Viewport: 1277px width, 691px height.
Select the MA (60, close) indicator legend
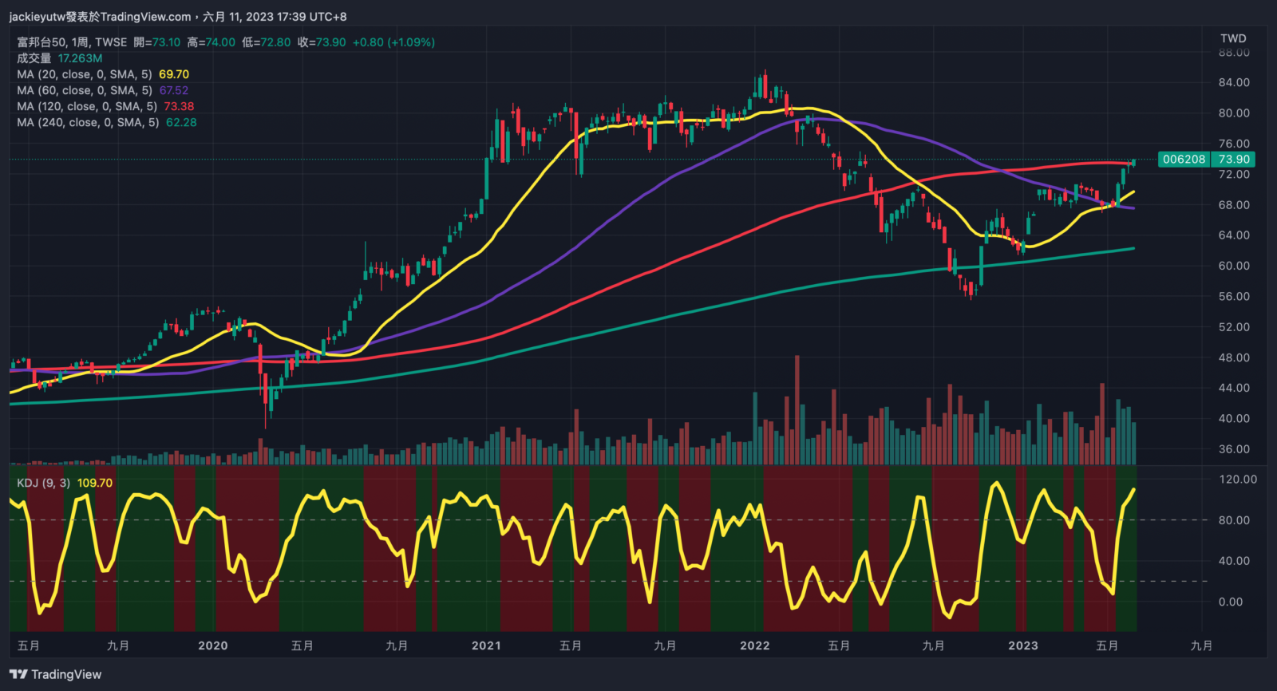[x=84, y=90]
